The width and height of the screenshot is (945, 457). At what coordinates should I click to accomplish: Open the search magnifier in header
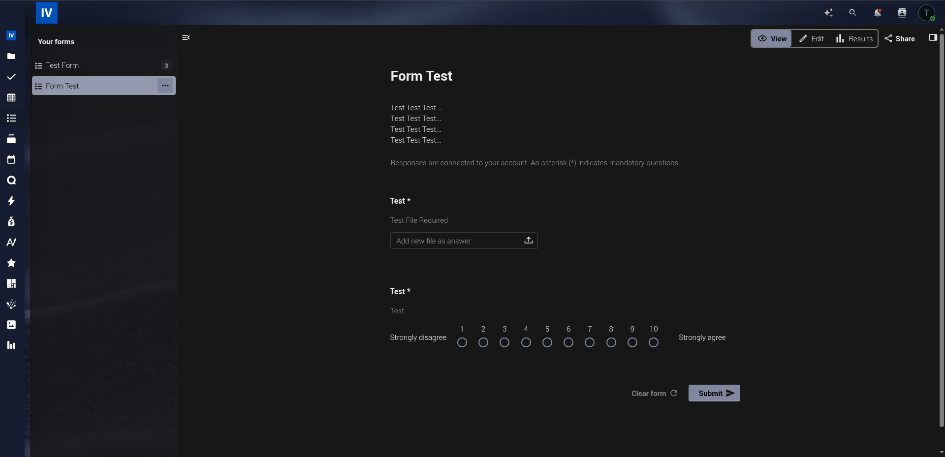point(852,13)
